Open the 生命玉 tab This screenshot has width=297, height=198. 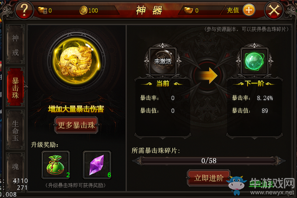pos(15,130)
